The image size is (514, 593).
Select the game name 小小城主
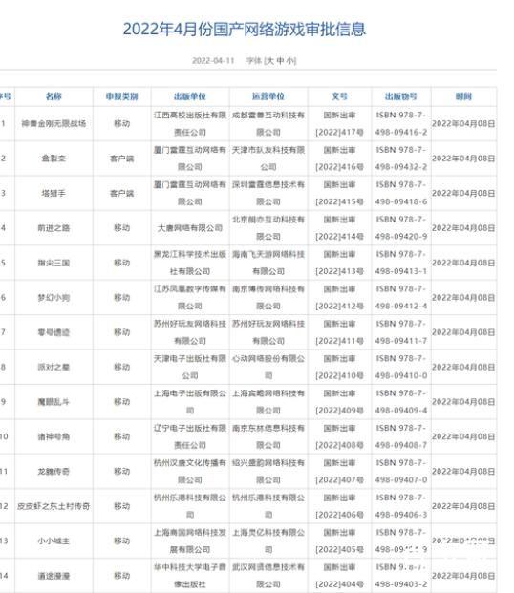pyautogui.click(x=54, y=540)
